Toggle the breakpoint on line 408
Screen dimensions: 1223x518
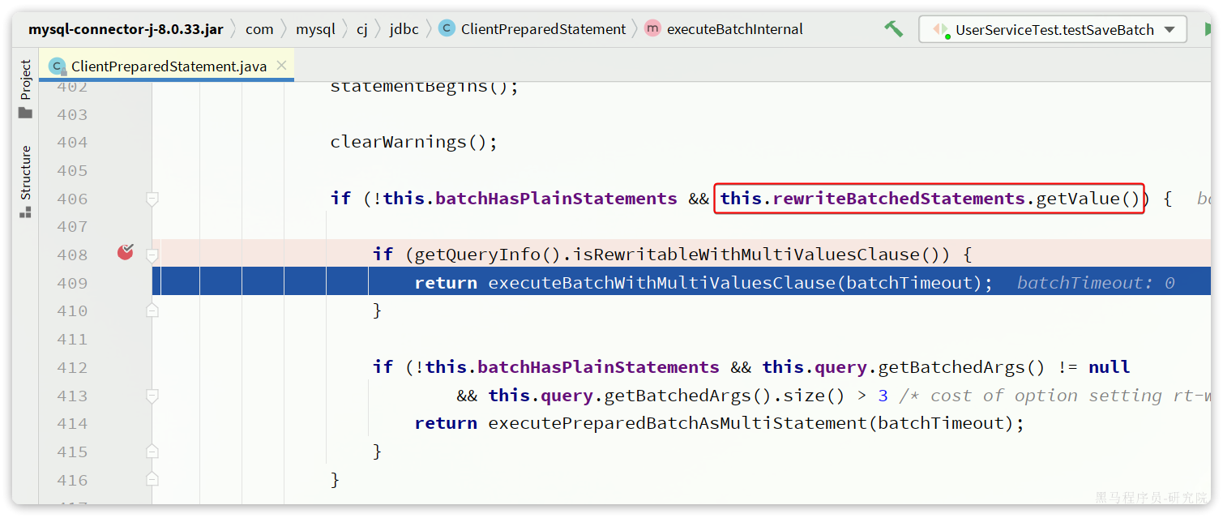click(125, 252)
